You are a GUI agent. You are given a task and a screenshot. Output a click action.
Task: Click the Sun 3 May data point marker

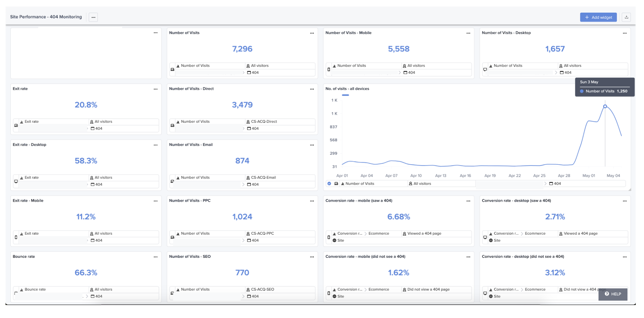[x=605, y=106]
